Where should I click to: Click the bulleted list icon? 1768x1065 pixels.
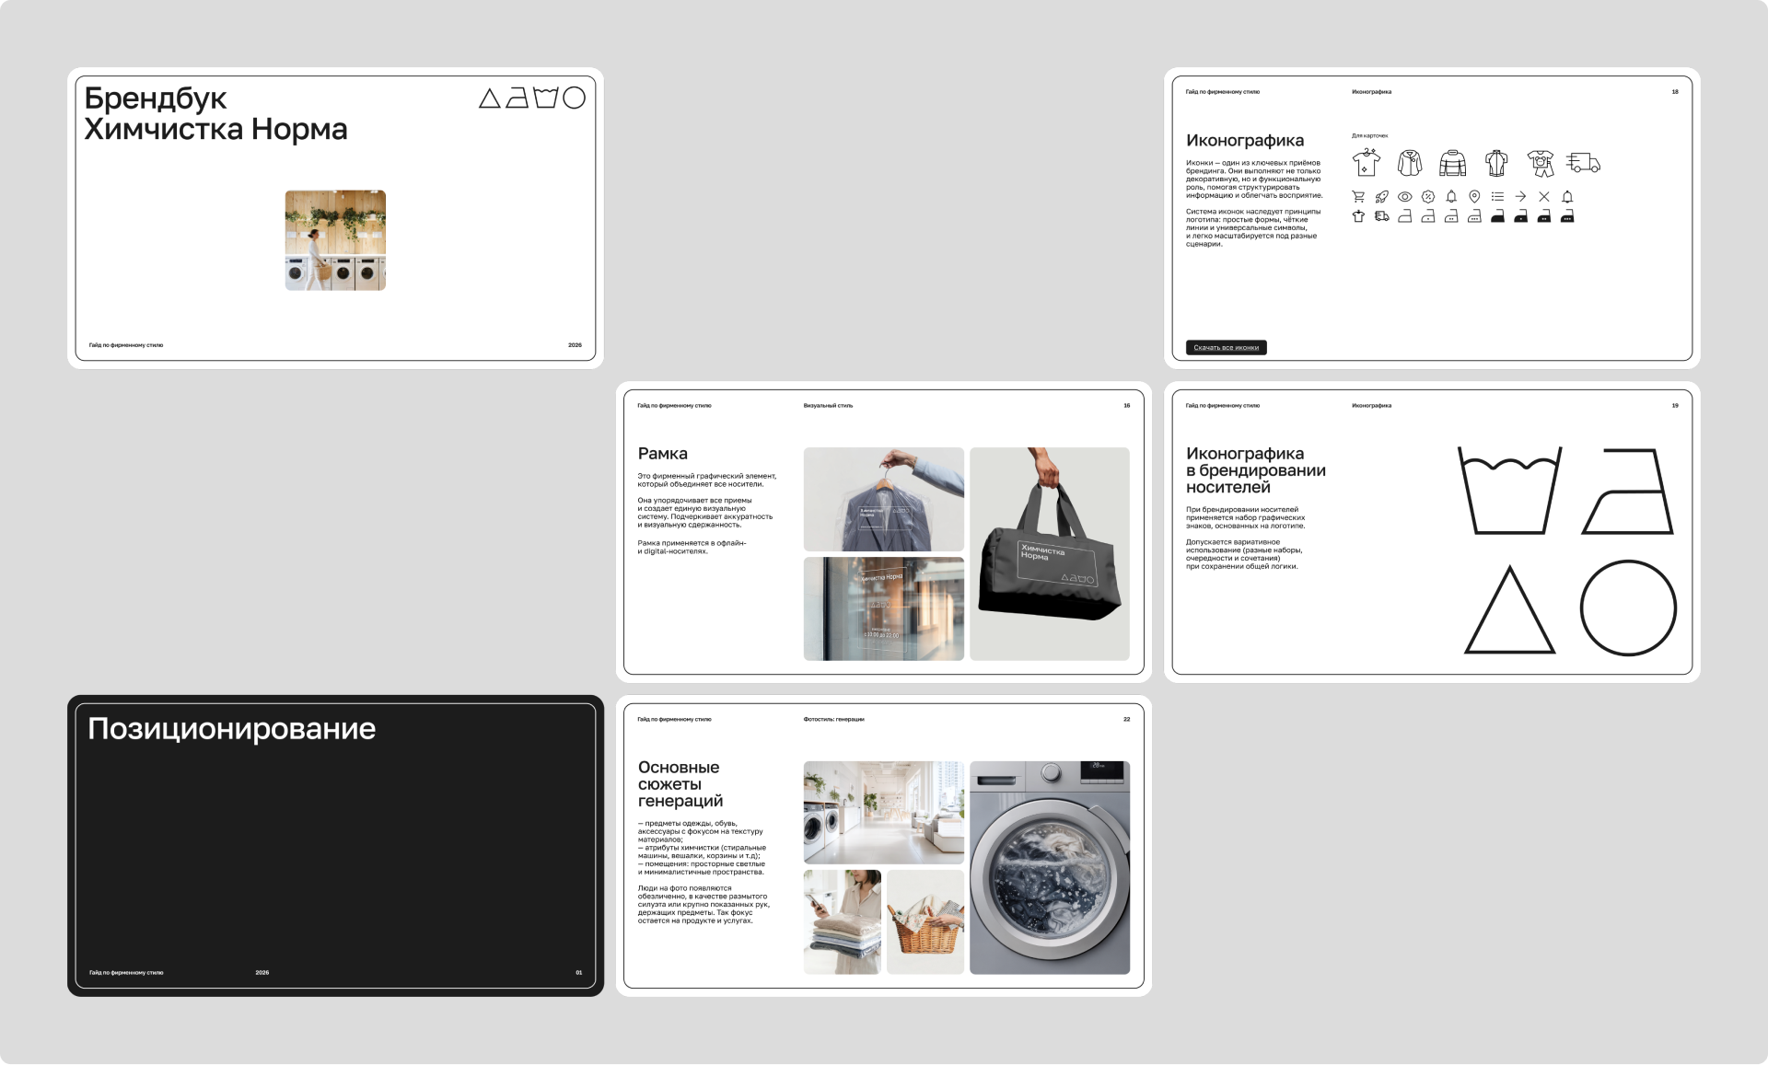pos(1497,197)
